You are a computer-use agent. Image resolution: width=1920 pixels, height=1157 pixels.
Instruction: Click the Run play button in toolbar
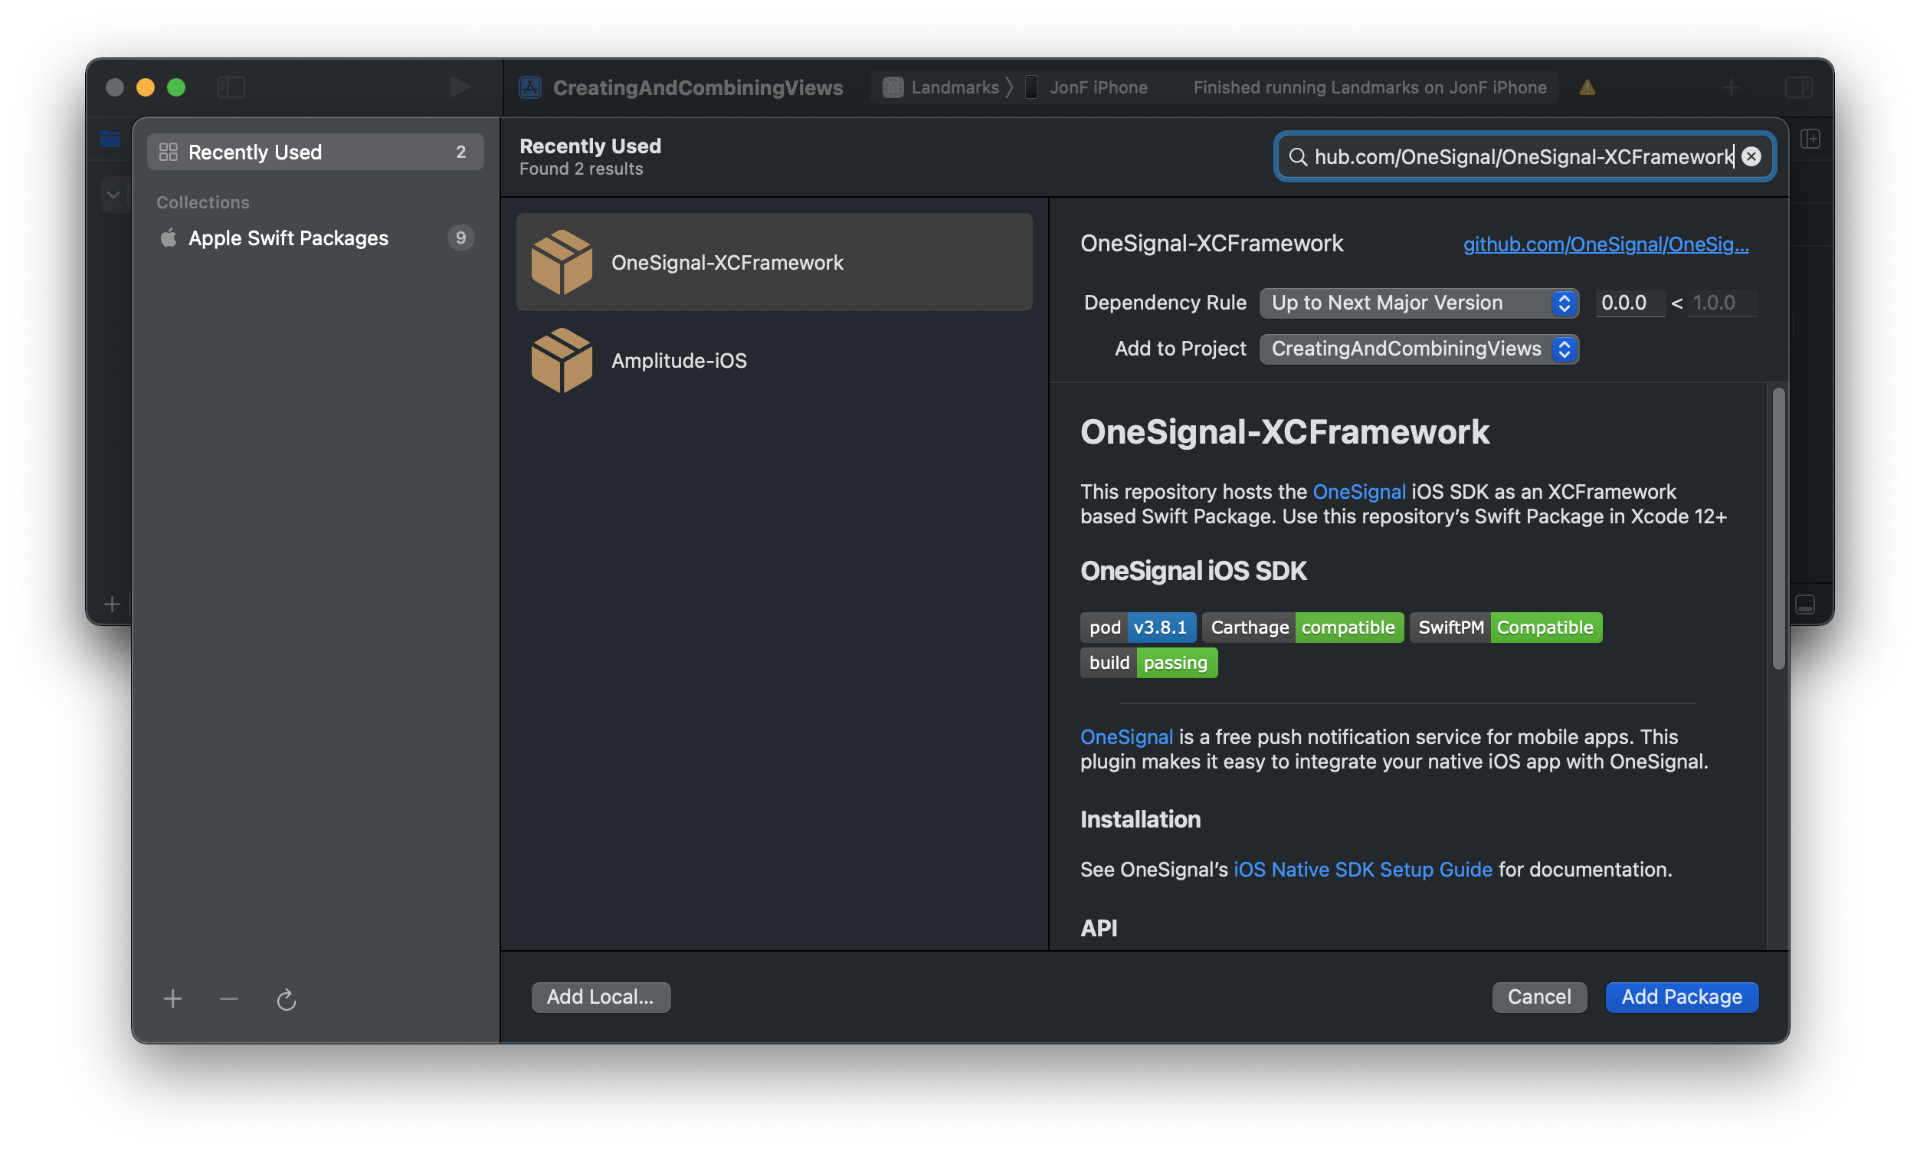tap(459, 87)
